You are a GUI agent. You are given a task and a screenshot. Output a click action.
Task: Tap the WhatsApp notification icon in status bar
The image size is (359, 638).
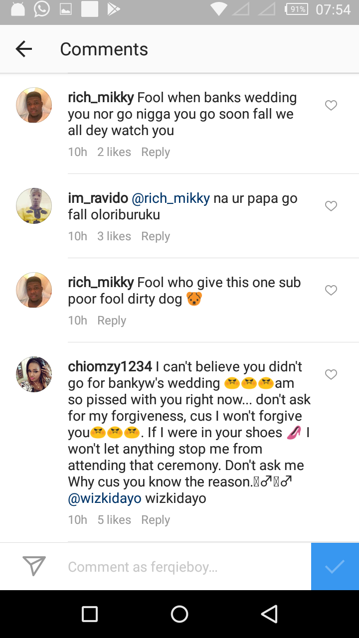[41, 9]
